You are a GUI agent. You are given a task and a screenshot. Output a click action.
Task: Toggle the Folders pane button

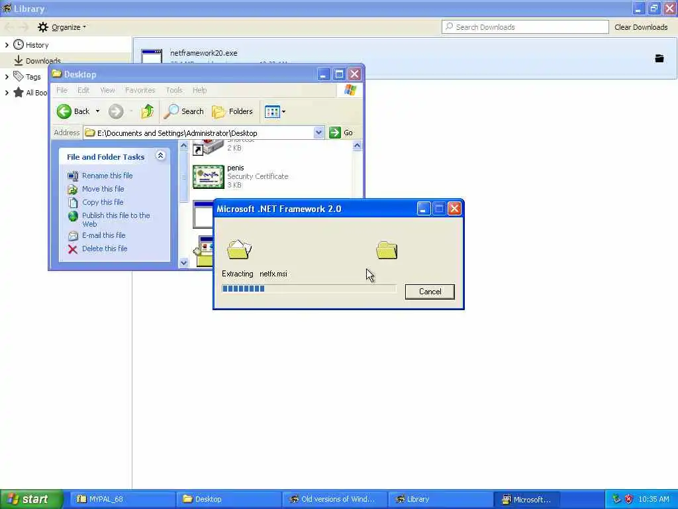tap(232, 111)
